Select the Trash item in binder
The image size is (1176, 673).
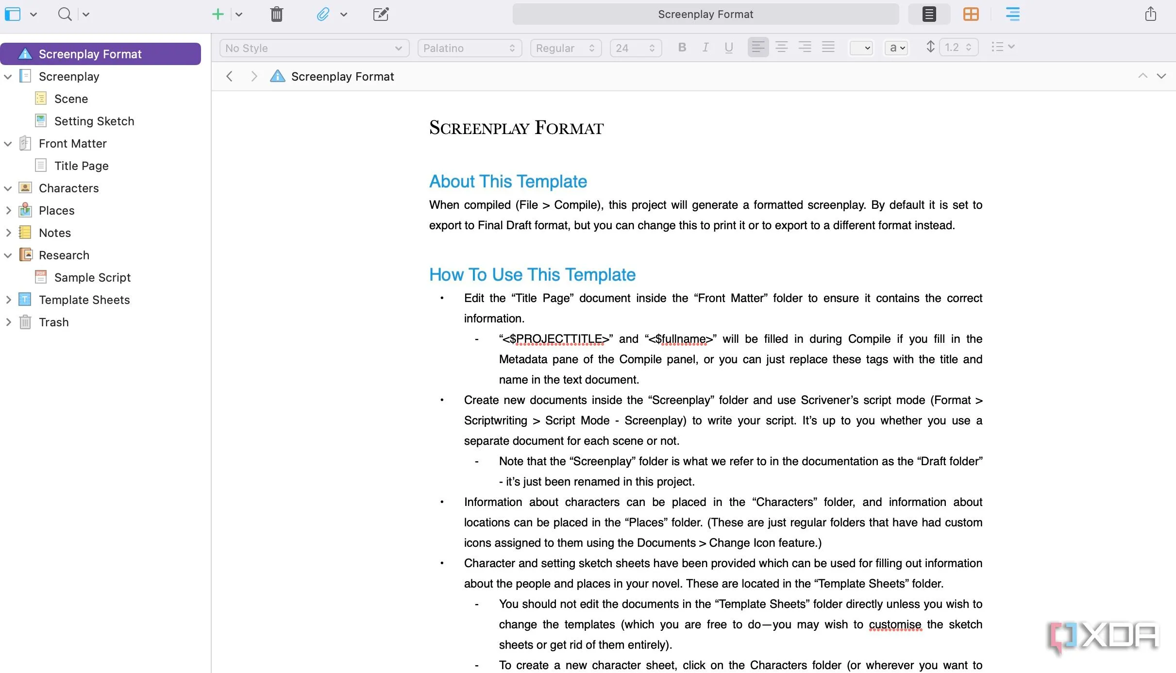[x=53, y=322]
